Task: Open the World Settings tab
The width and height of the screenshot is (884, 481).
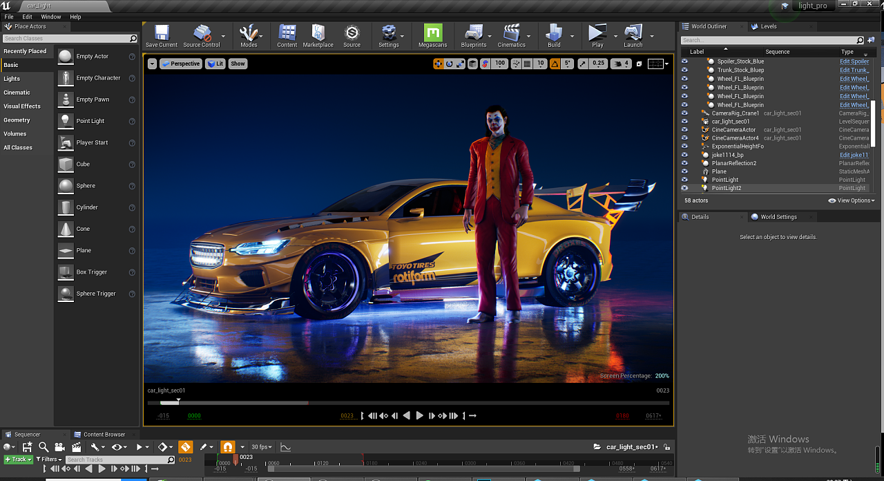Action: coord(778,217)
